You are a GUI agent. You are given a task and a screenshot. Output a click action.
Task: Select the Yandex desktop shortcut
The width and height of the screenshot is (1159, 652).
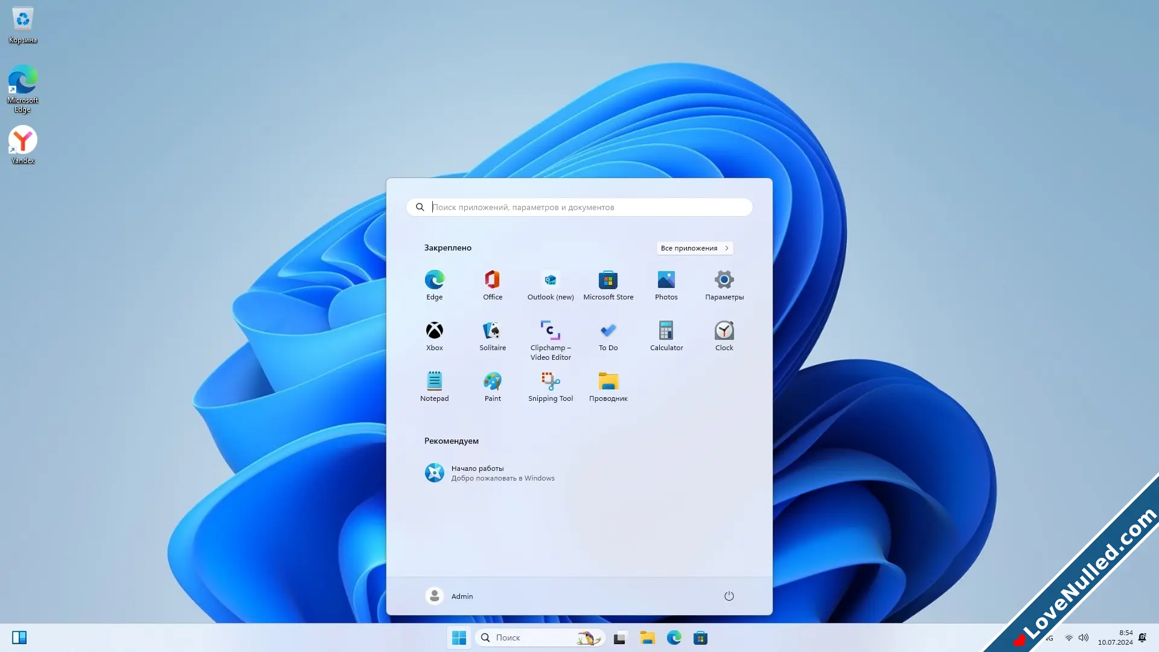pyautogui.click(x=23, y=145)
